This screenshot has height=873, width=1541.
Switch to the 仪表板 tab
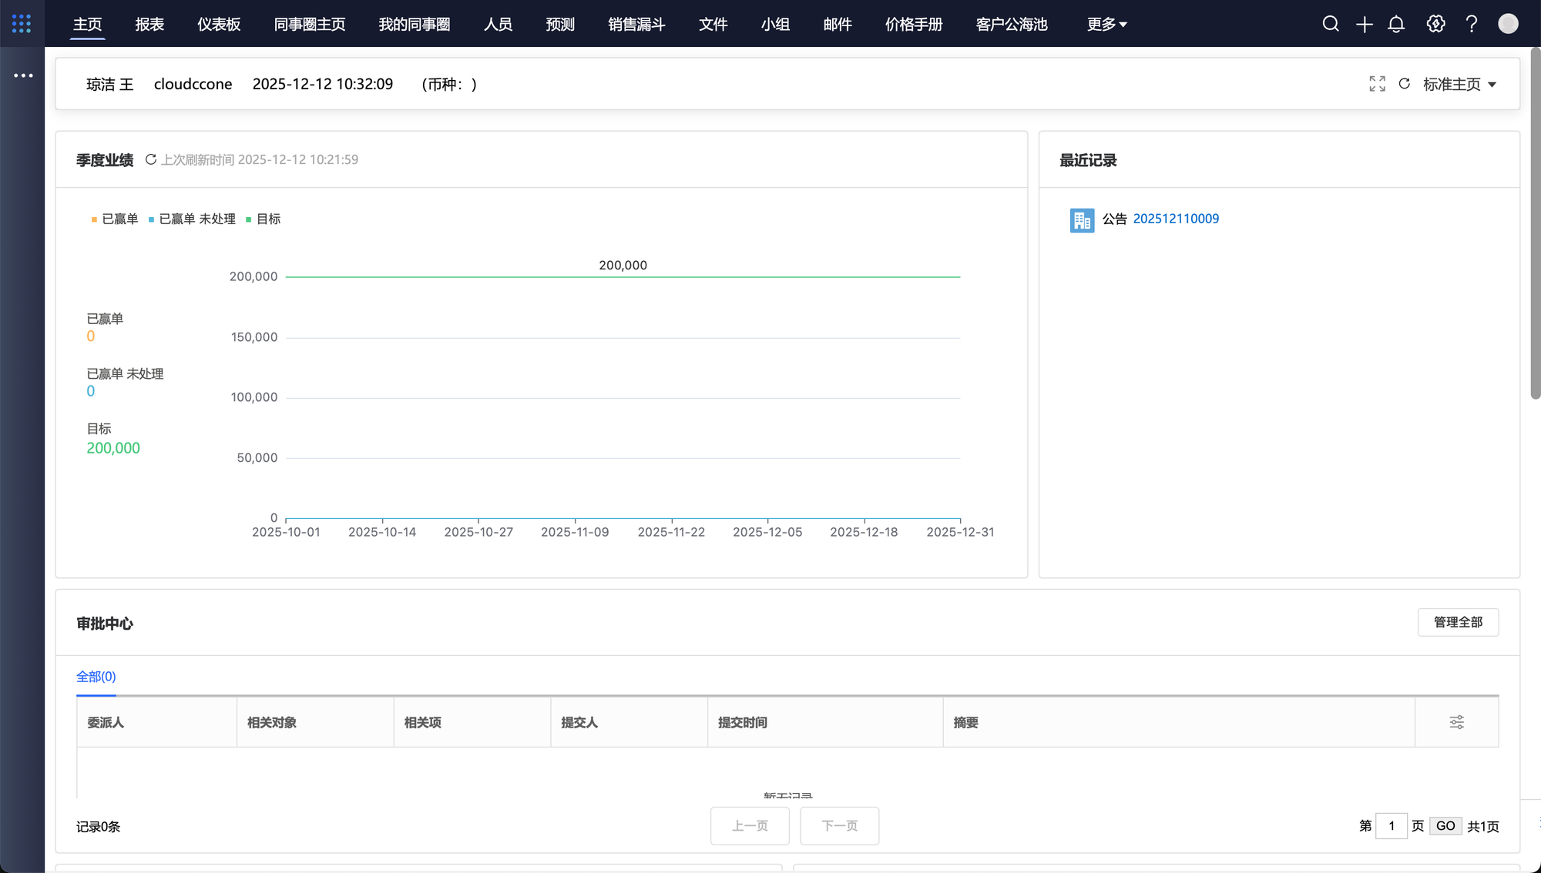[x=219, y=25]
